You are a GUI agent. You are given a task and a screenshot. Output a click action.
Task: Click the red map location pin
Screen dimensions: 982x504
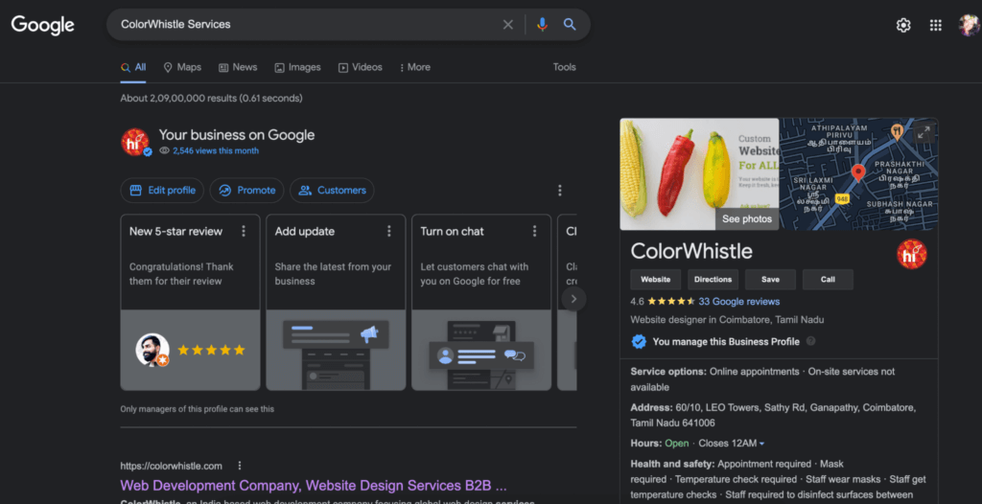[858, 172]
